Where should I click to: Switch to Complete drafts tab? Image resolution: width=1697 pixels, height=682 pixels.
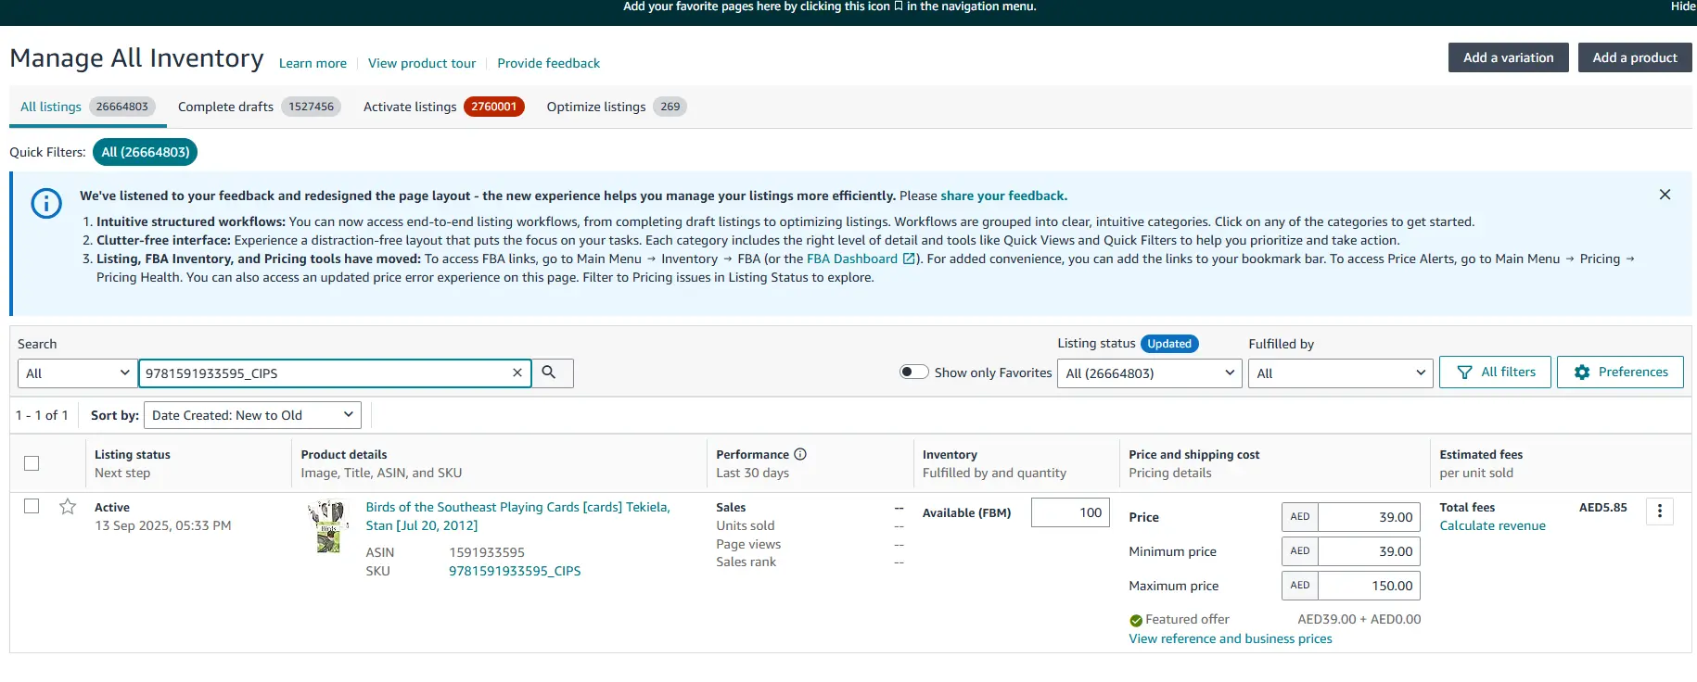pyautogui.click(x=259, y=107)
